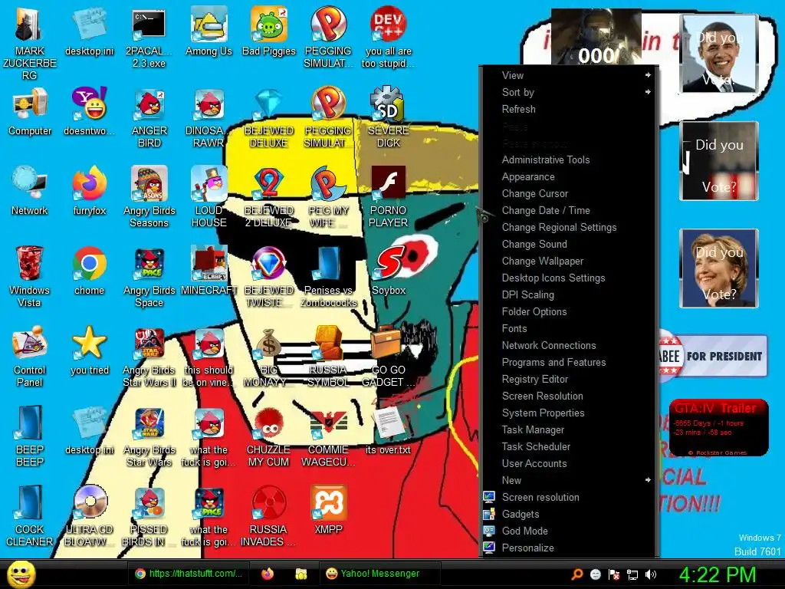Select the Yahoo 'doesntwo...' icon

tap(89, 111)
